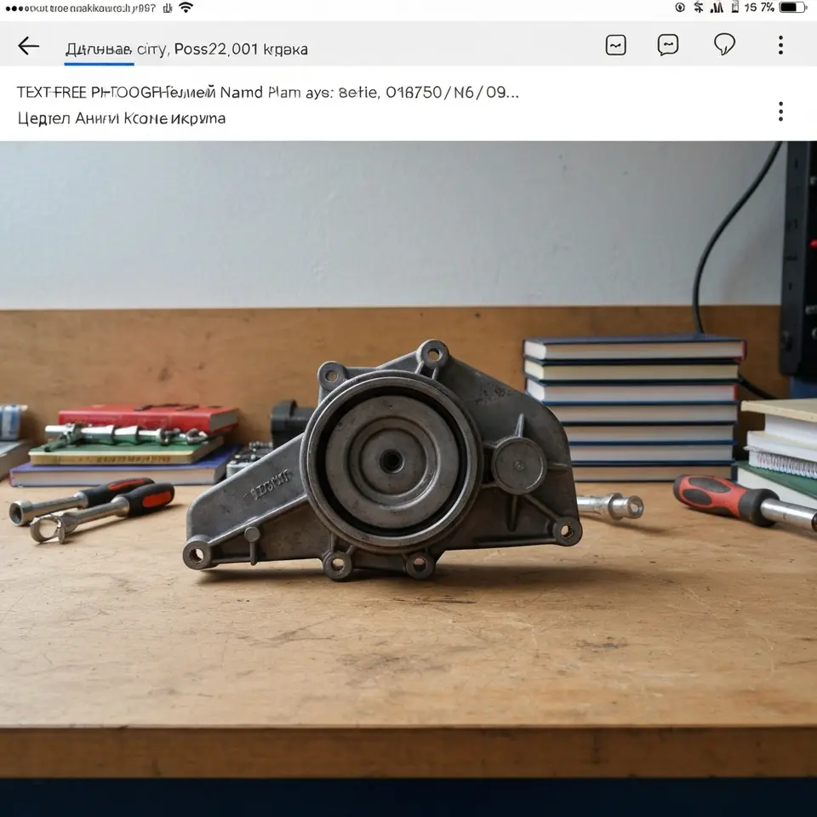Open the square chat-bubble icon in header

click(668, 45)
